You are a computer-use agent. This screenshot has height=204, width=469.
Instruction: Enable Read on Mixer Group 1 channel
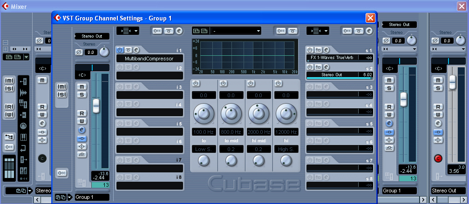pos(389,107)
